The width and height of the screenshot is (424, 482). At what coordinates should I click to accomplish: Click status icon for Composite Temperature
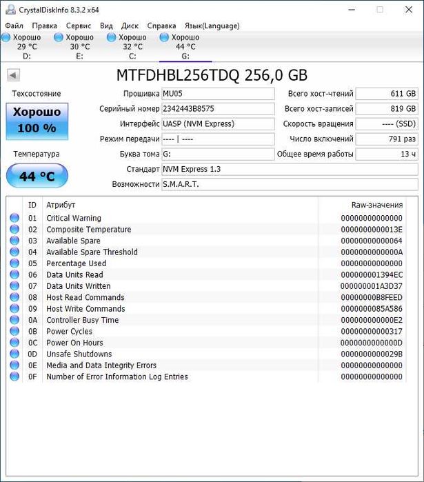[x=14, y=230]
